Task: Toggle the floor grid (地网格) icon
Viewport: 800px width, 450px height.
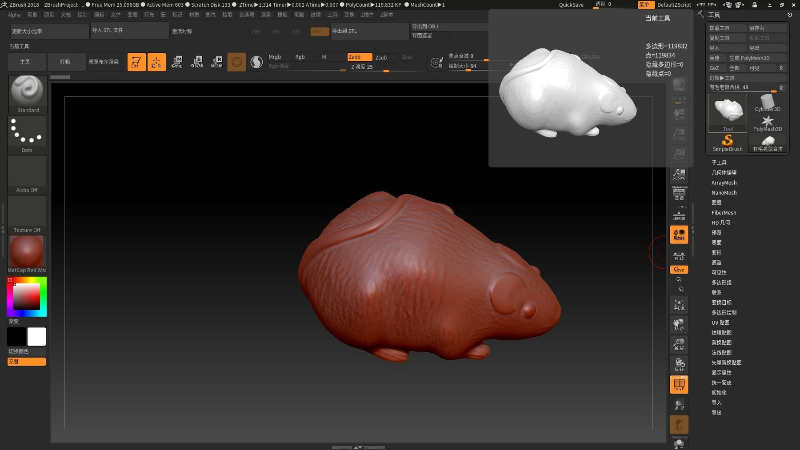Action: coord(679,215)
